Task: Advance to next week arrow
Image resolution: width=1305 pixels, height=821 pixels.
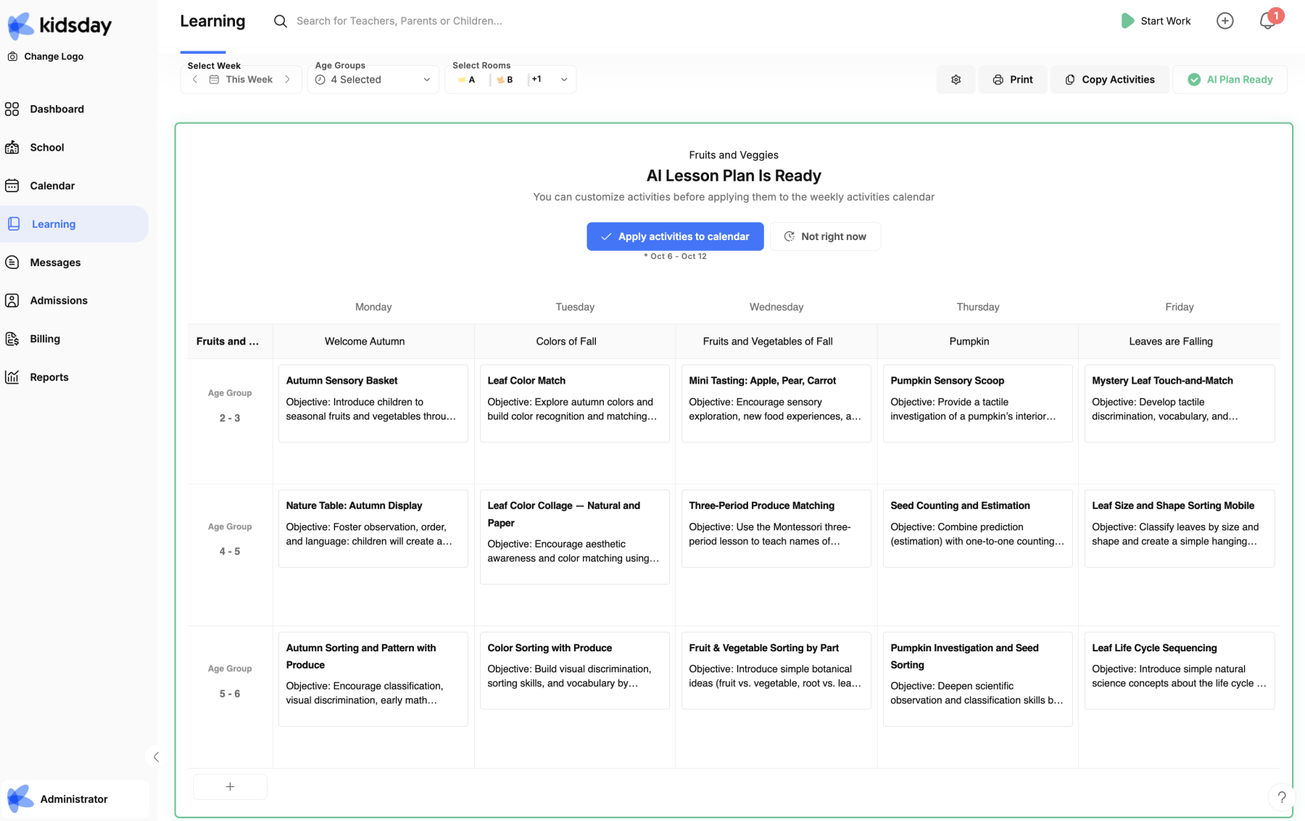Action: coord(288,80)
